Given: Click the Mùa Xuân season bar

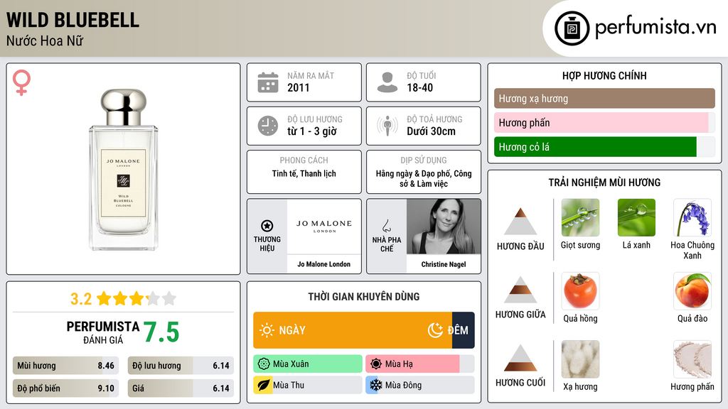Looking at the screenshot, I should coord(308,364).
